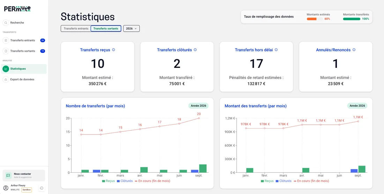This screenshot has width=384, height=194.
Task: Click the MMLIFE organization label
Action: click(x=15, y=190)
